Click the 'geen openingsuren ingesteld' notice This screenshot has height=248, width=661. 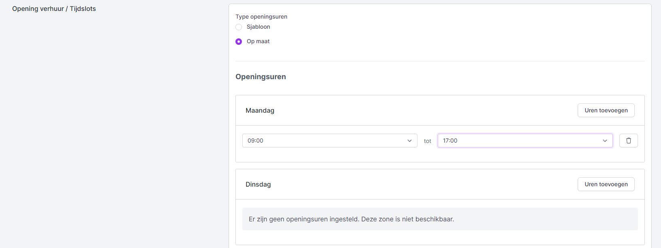pyautogui.click(x=351, y=219)
